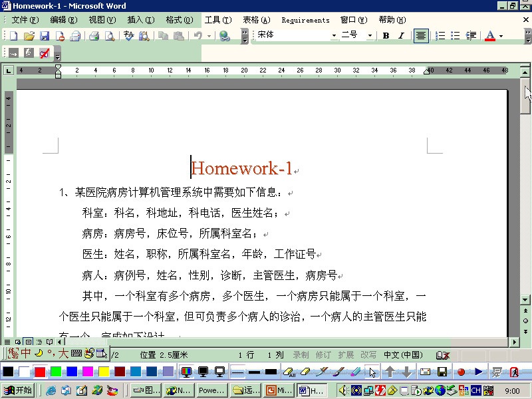Open the 帮助(H) menu
The width and height of the screenshot is (532, 399).
[x=392, y=20]
